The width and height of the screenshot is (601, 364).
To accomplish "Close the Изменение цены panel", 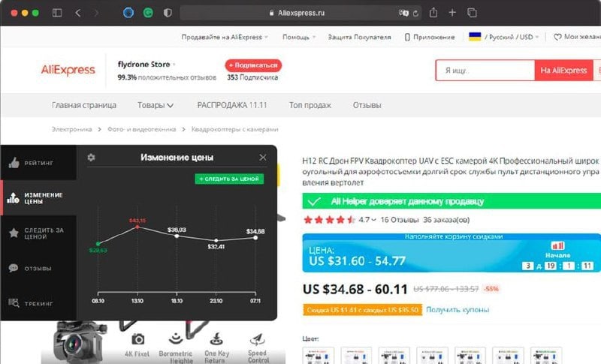I will pos(262,158).
